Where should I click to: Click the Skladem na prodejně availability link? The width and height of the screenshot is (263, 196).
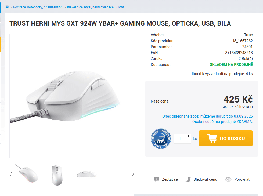[x=231, y=65]
